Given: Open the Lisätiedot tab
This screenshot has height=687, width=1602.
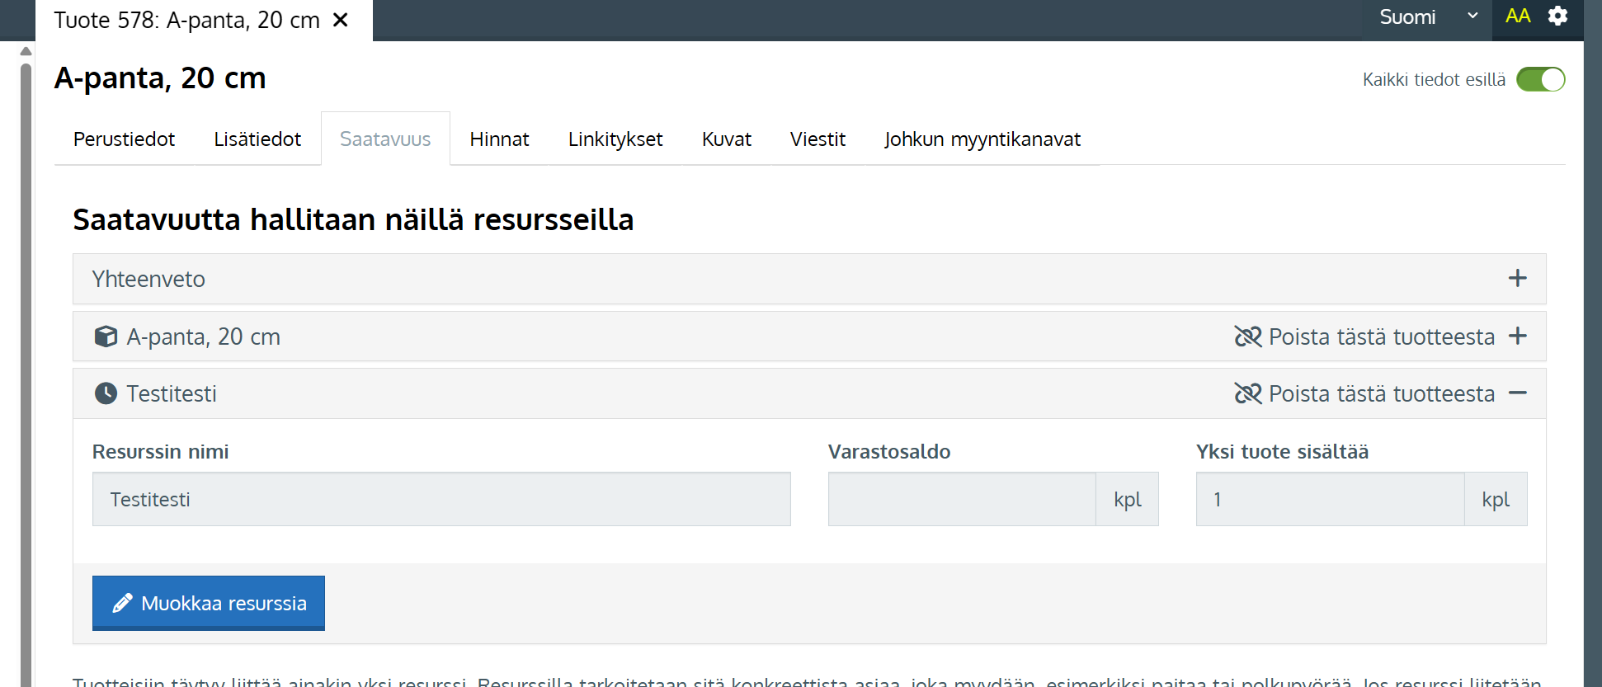Looking at the screenshot, I should (257, 139).
